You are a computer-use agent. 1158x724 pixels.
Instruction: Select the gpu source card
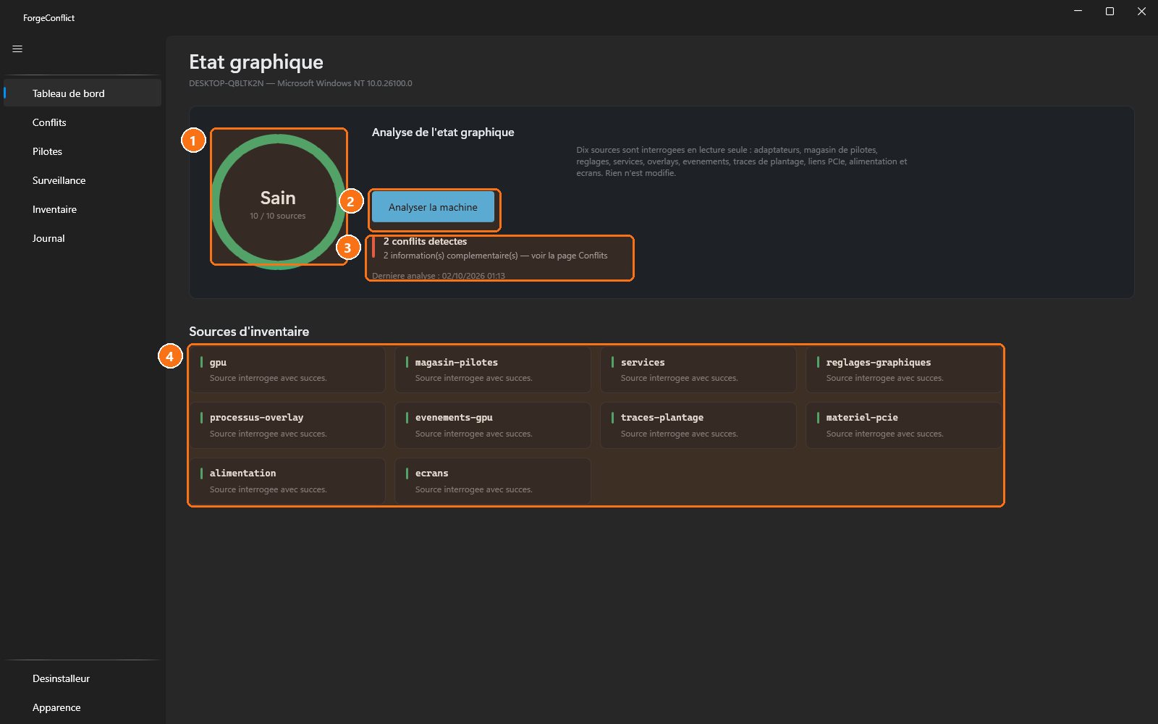pyautogui.click(x=287, y=369)
